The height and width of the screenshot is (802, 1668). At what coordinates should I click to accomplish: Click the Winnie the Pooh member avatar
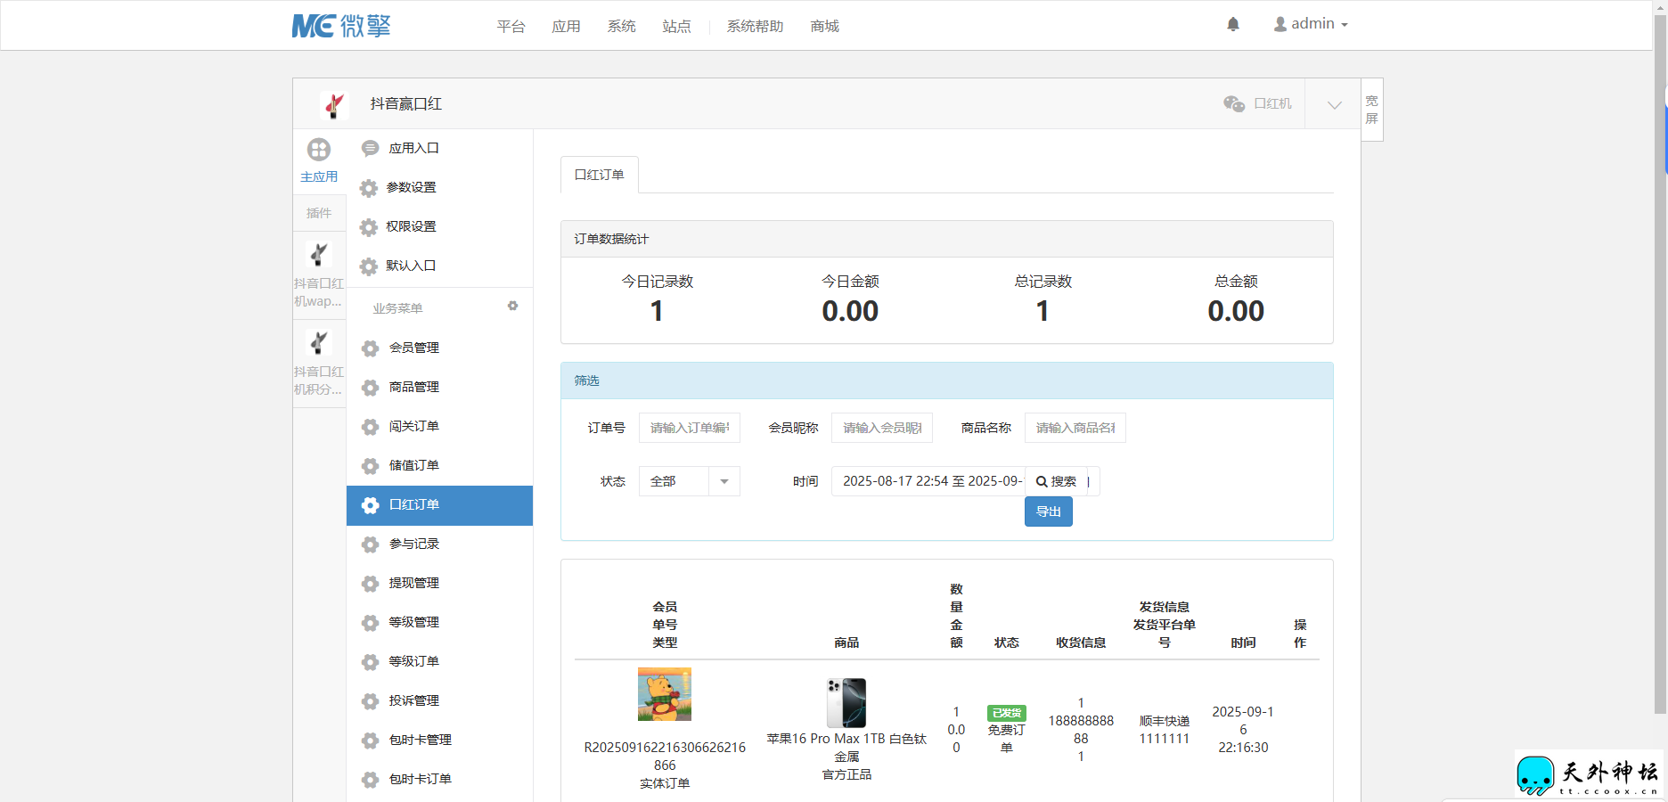coord(665,694)
